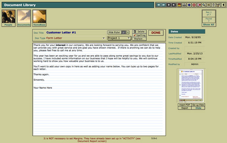The width and height of the screenshot is (227, 143).
Task: Click the small S button beside ruler icon
Action: tap(128, 33)
